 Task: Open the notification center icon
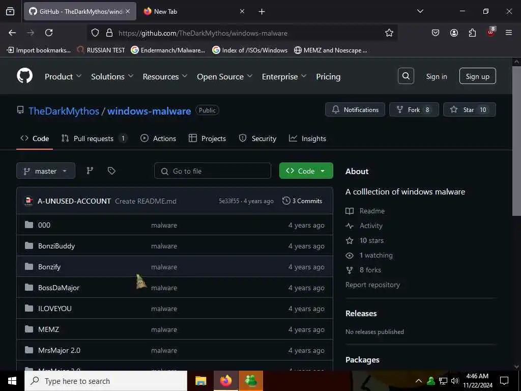(504, 381)
